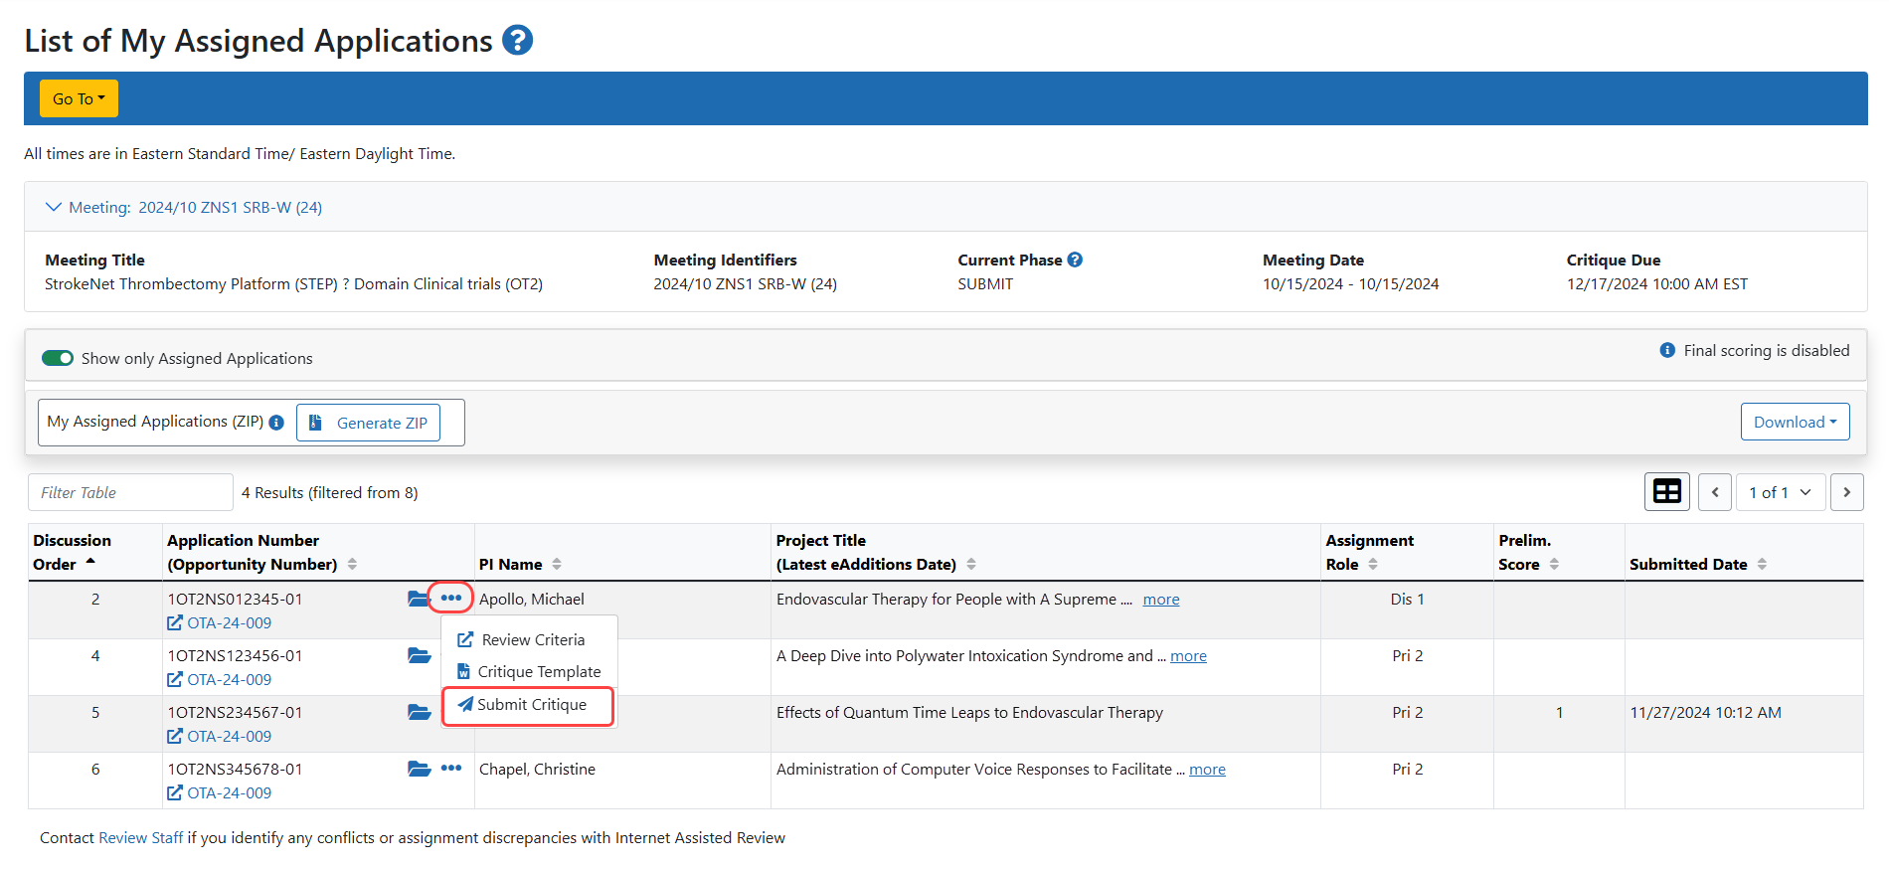Viewport: 1889px width, 872px height.
Task: Click more link for Endovascular Therapy title
Action: (1161, 600)
